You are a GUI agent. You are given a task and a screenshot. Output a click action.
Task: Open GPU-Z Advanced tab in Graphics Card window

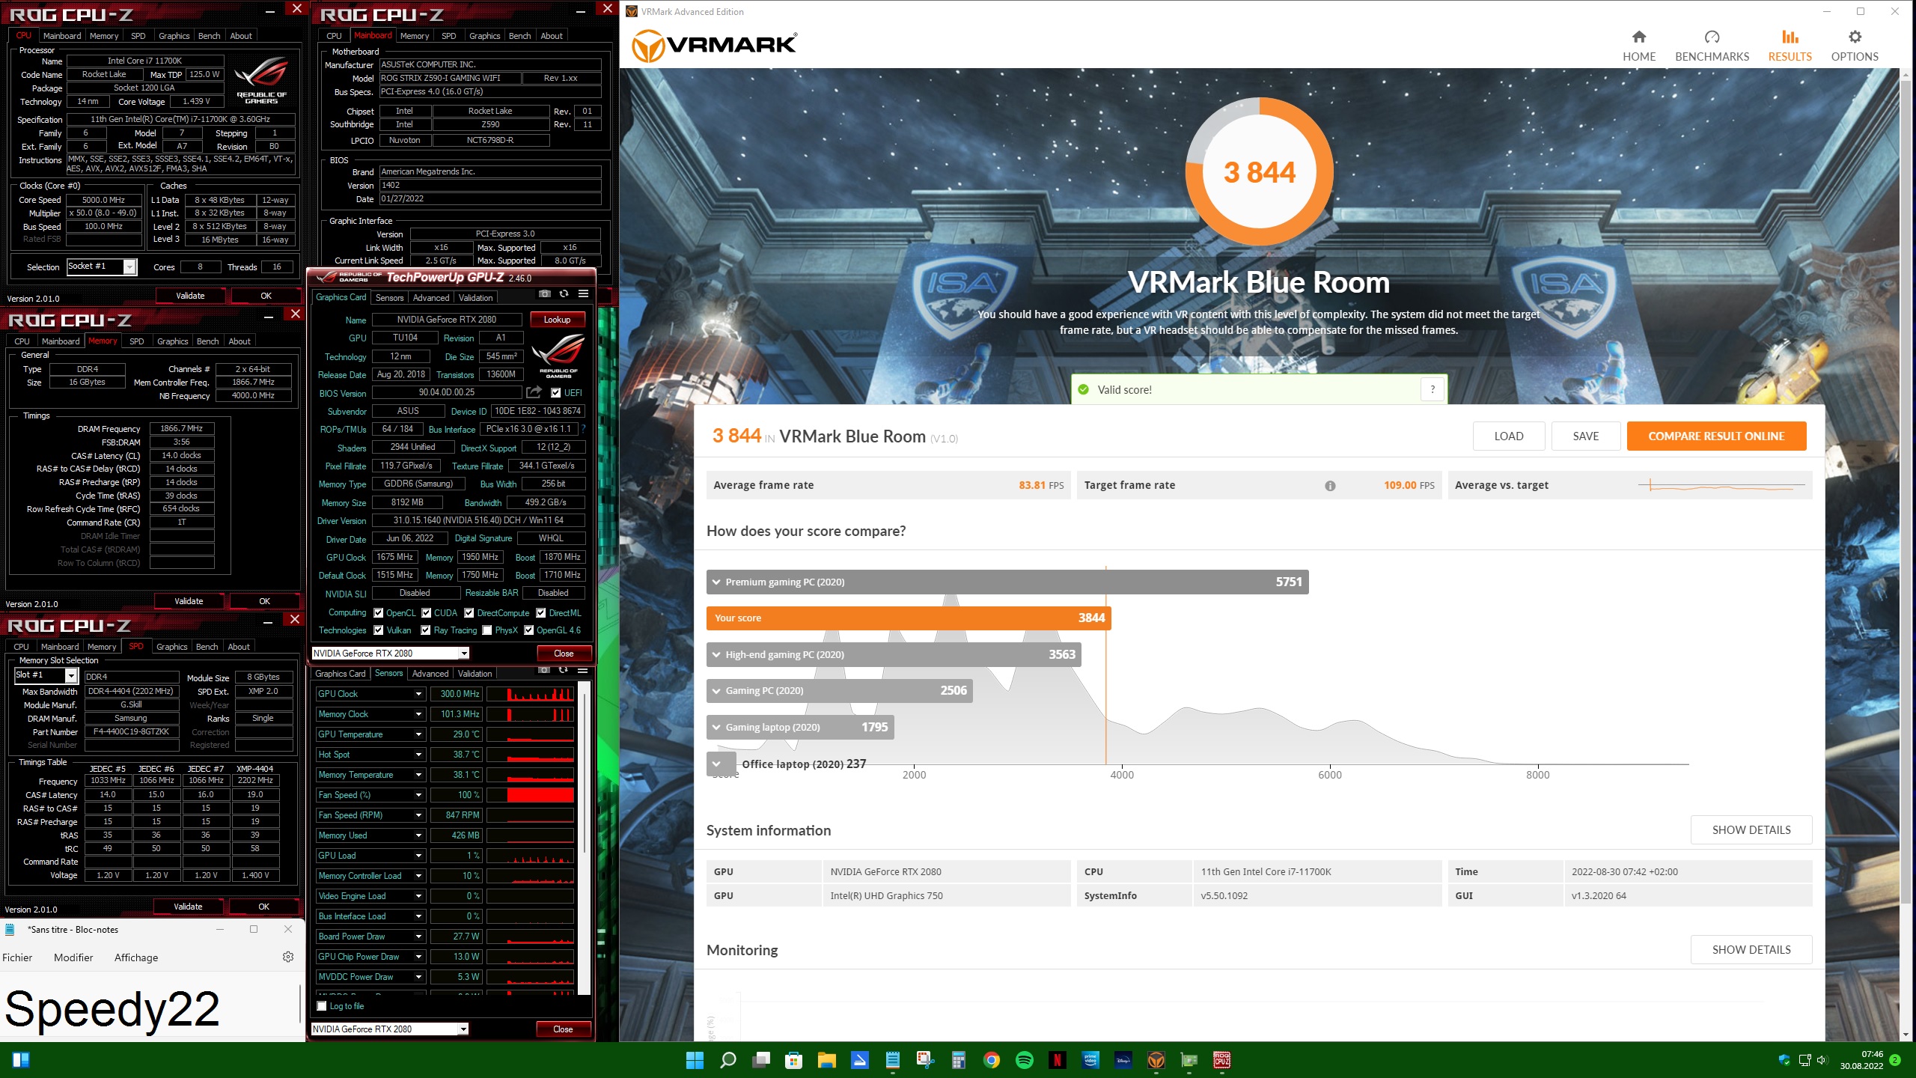(431, 298)
